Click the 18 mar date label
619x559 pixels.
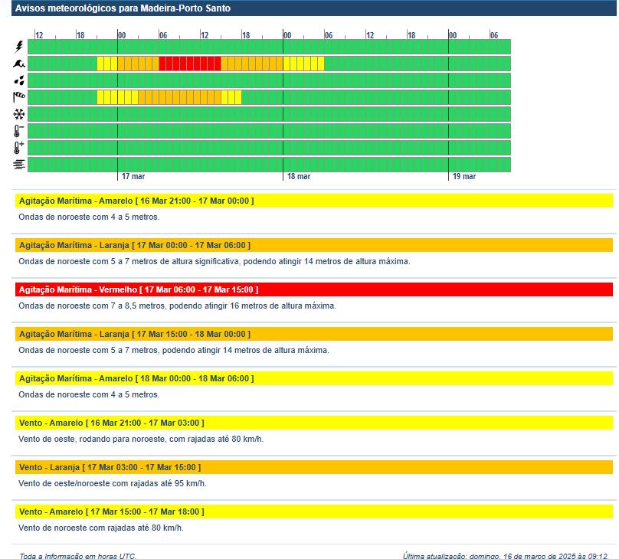point(299,177)
